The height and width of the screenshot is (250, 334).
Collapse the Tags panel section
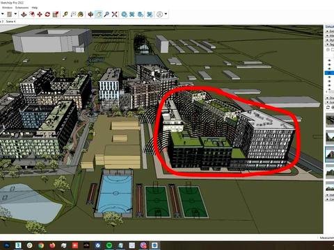[x=328, y=44]
